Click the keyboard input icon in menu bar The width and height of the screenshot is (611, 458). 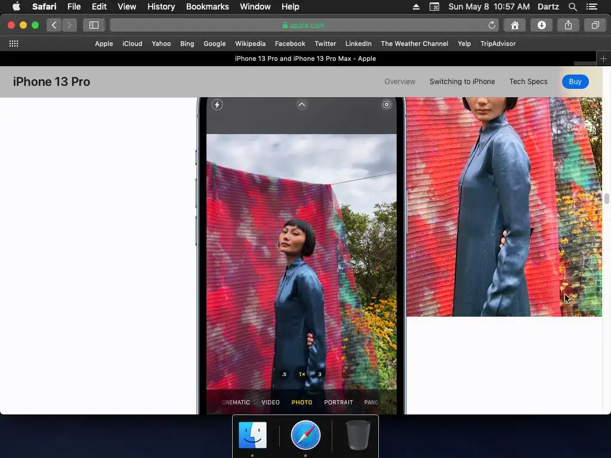tap(434, 7)
